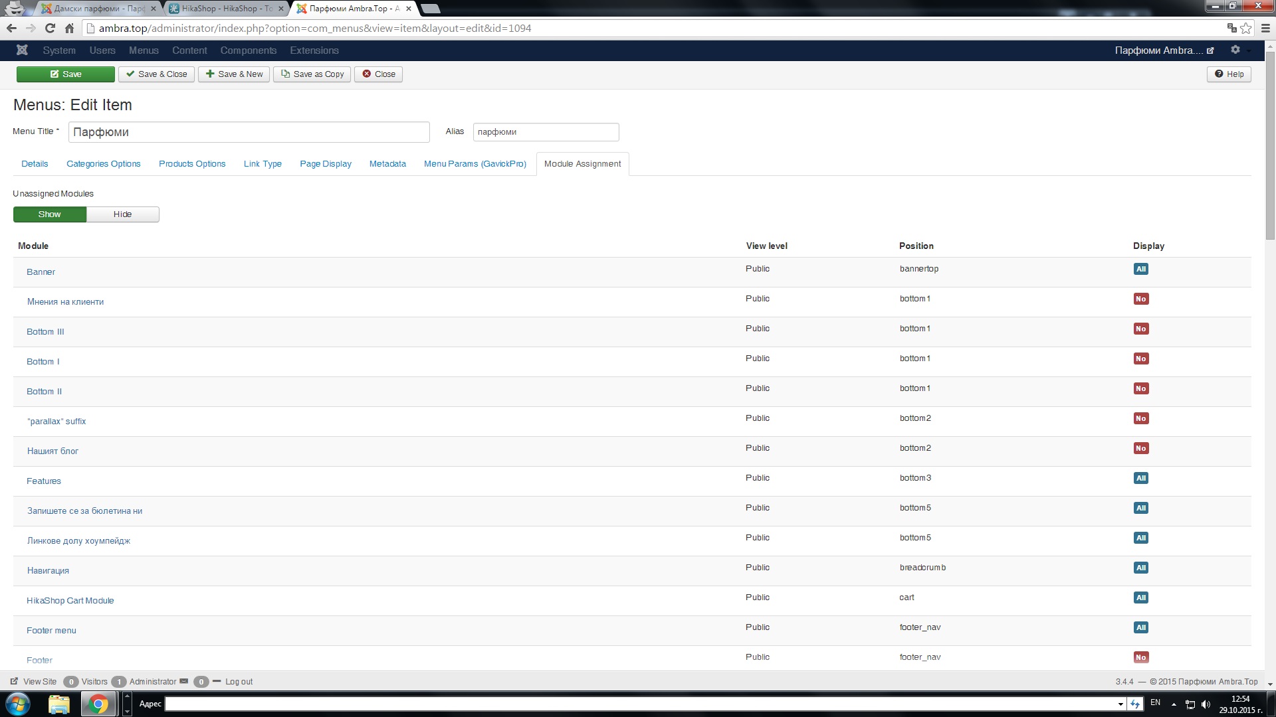Switch to Link Type tab
The height and width of the screenshot is (717, 1276).
click(x=263, y=164)
